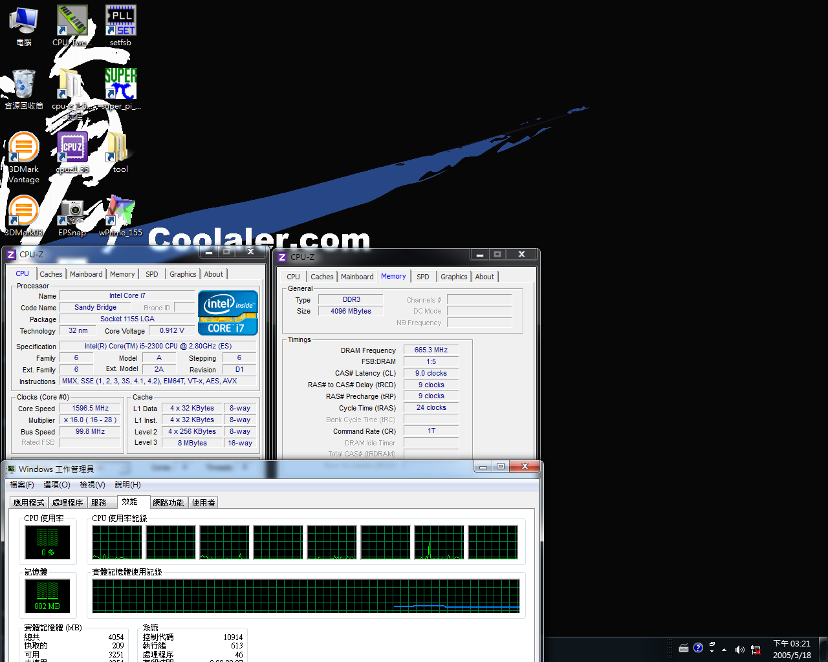
Task: Open the Caches tab in left CPU-Z window
Action: click(x=51, y=274)
